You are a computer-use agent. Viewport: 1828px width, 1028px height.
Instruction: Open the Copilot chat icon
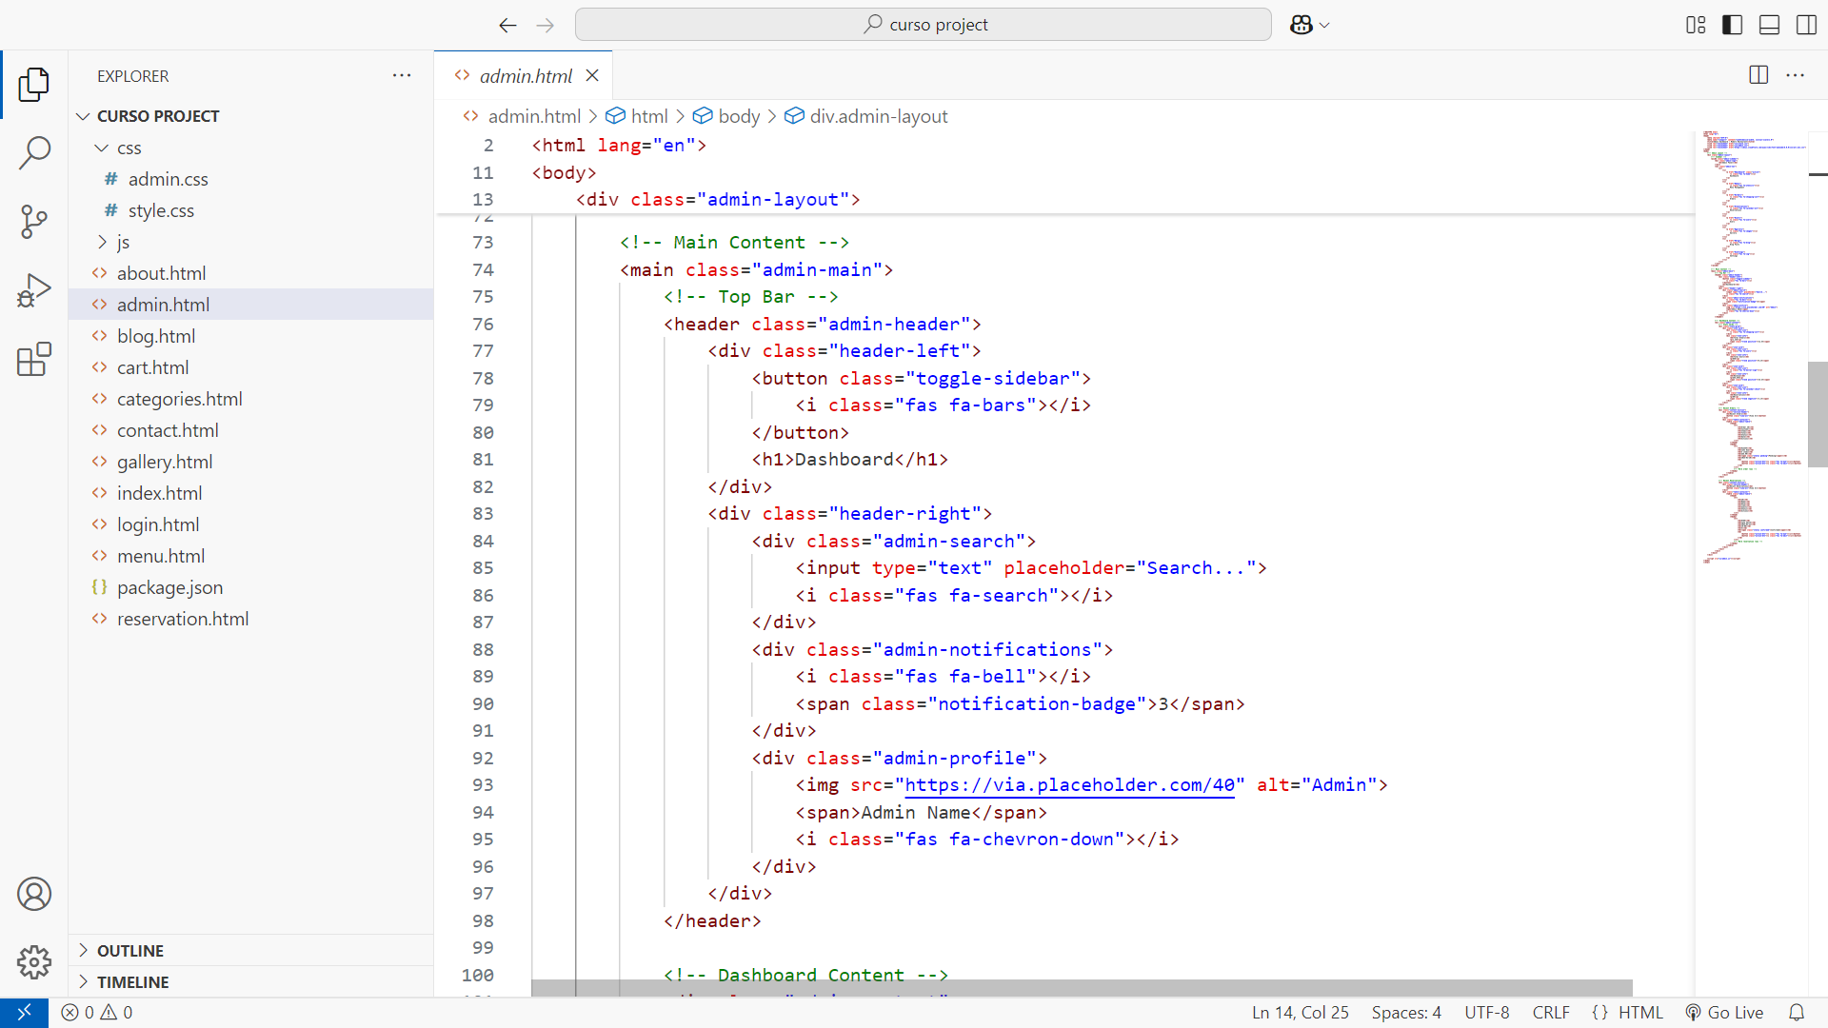pos(1301,25)
